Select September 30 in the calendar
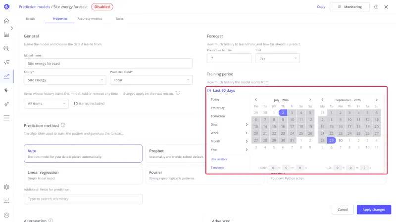This screenshot has width=396, height=222. pos(341,140)
